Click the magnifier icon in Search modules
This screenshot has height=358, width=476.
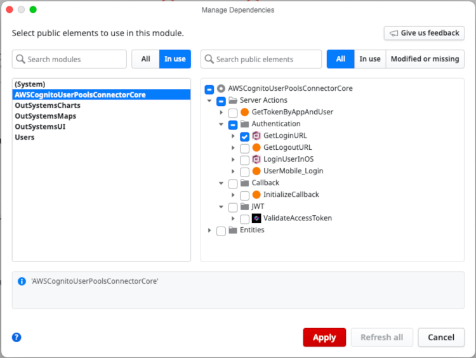[20, 59]
